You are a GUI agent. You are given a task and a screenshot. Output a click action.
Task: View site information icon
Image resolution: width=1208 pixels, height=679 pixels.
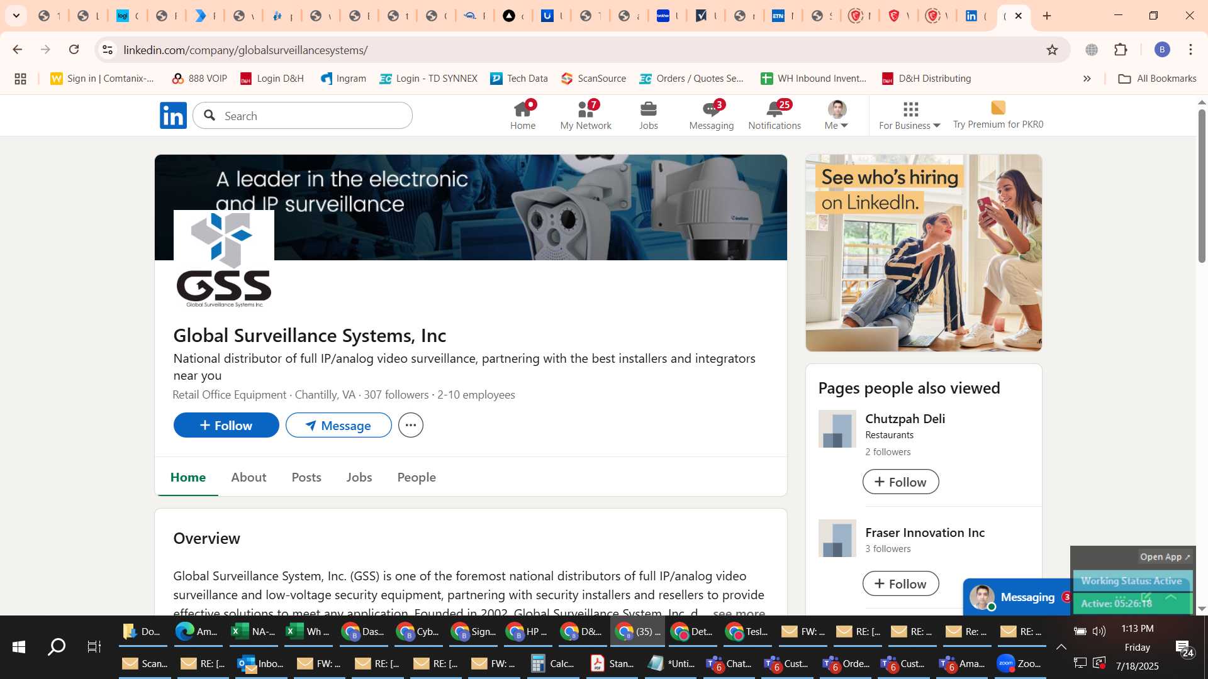coord(108,50)
